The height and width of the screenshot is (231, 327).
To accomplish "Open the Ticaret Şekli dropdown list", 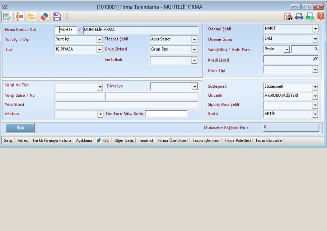I will click(194, 40).
